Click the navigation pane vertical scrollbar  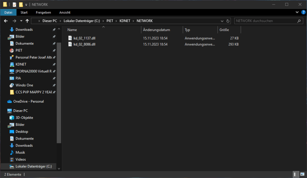(x=59, y=90)
